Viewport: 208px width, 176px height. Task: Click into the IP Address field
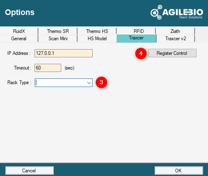tap(64, 53)
